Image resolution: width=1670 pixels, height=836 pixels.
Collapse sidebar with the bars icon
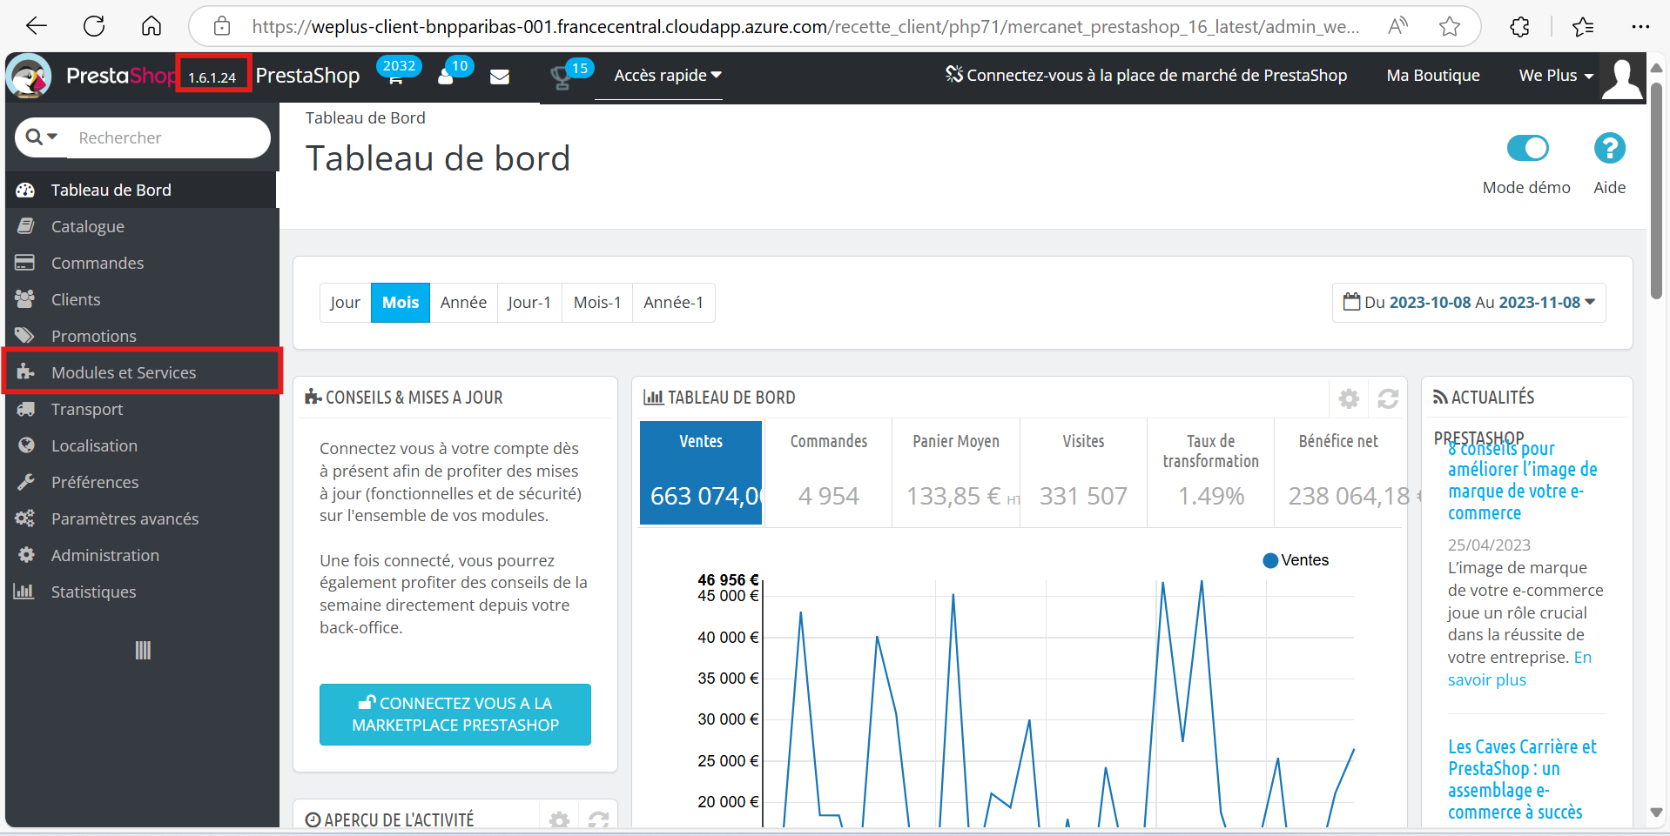143,651
